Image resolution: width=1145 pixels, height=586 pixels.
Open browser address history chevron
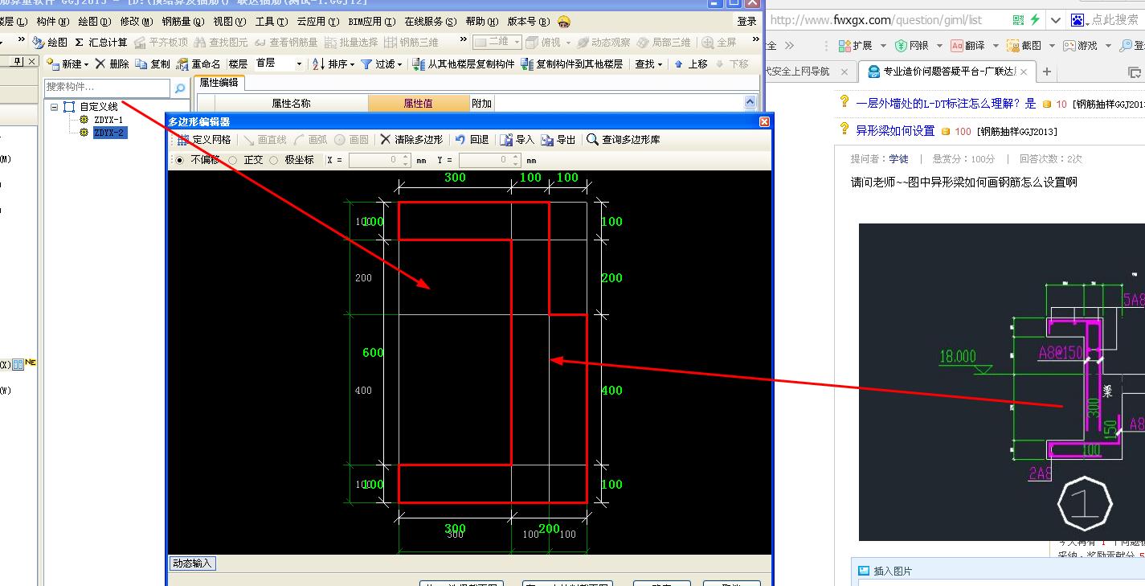[x=1056, y=20]
